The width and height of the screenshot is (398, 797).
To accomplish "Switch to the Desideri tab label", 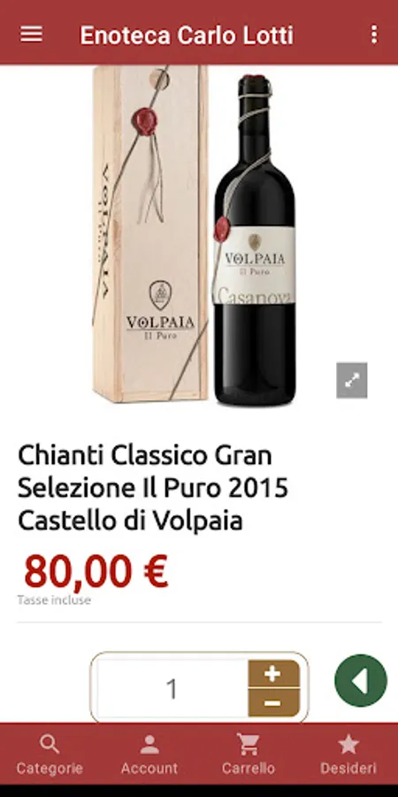I will [x=348, y=768].
